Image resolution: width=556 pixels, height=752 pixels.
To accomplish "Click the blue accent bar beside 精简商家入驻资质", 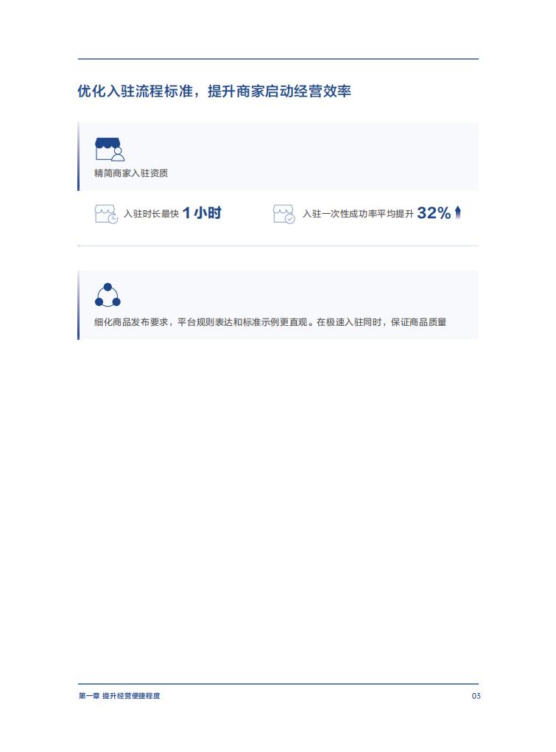I will click(x=79, y=156).
